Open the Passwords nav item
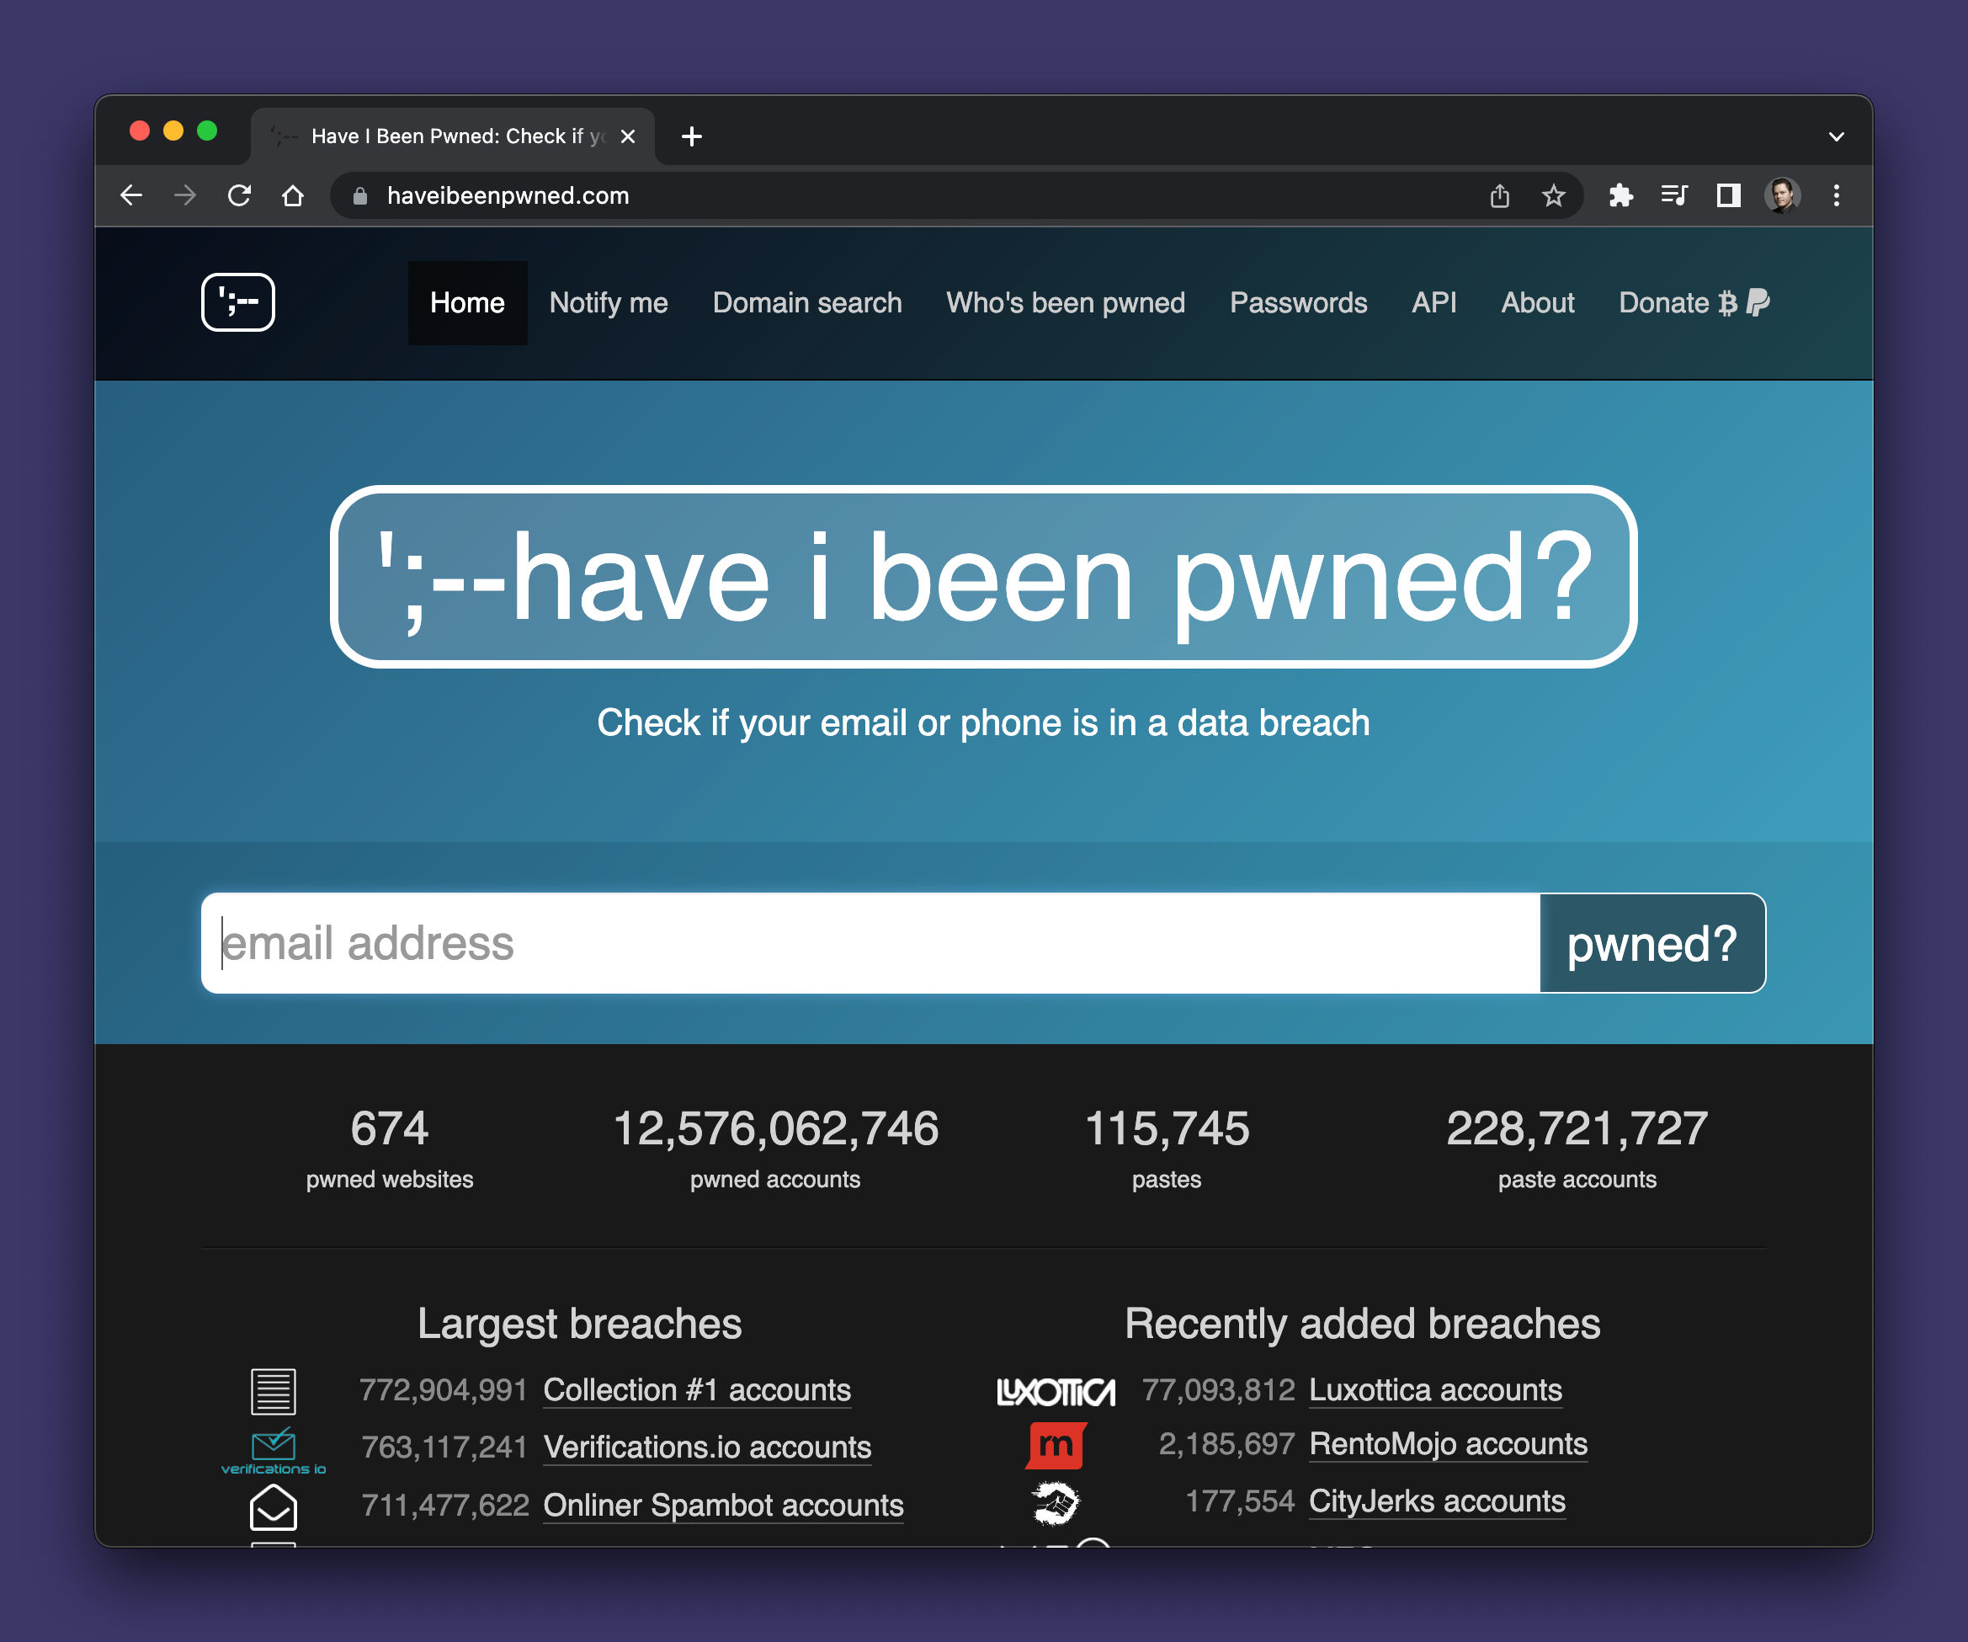The image size is (1968, 1642). [1298, 303]
